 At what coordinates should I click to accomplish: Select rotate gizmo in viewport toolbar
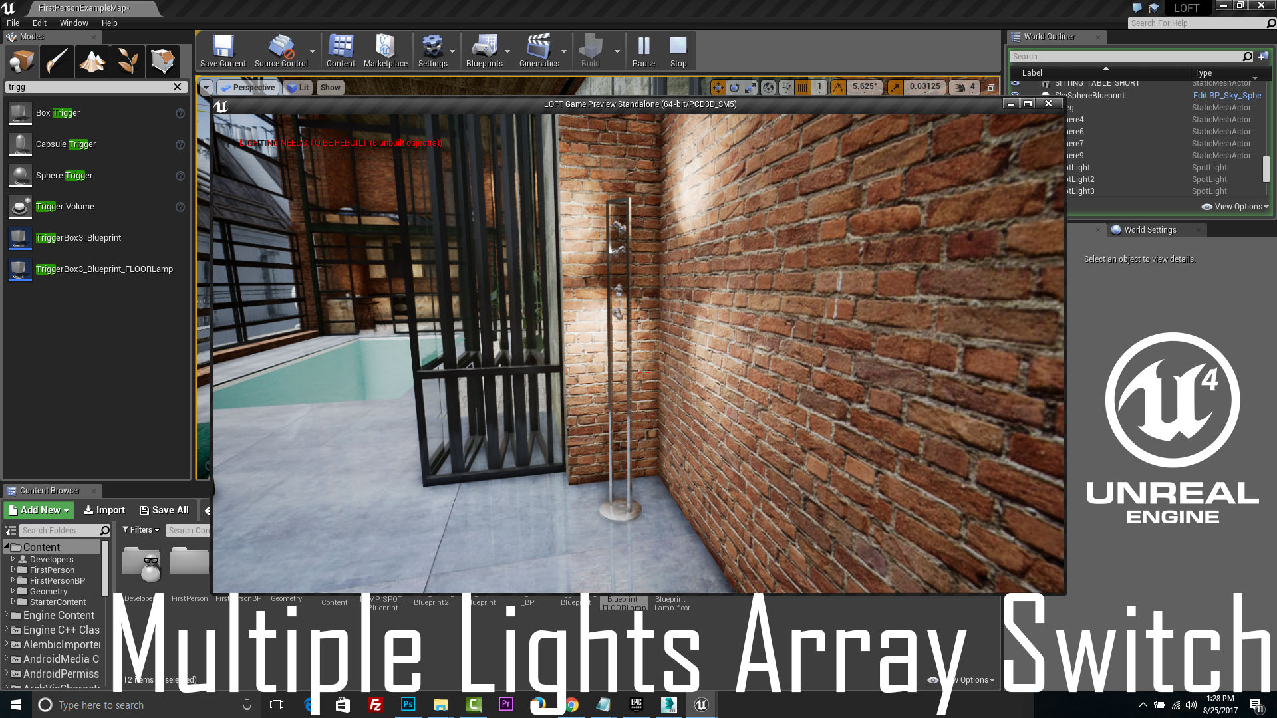click(x=734, y=87)
